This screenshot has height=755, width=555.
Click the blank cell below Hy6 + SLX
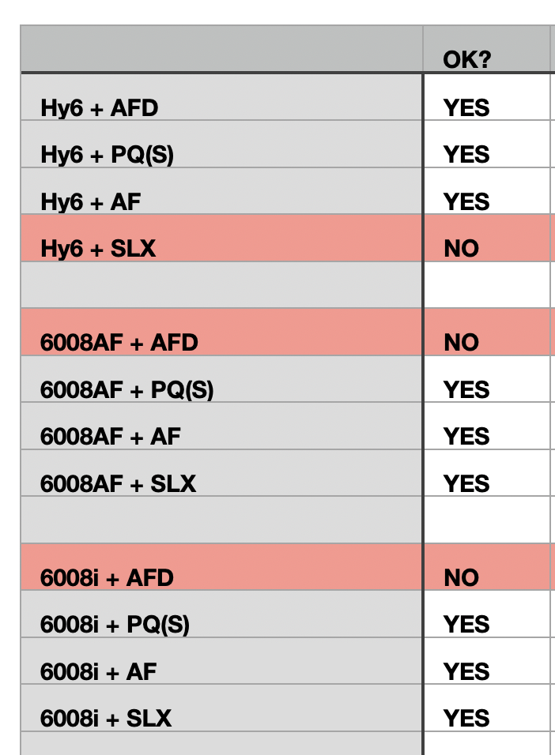click(x=221, y=285)
